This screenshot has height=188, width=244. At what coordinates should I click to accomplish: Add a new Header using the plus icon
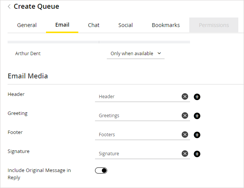[197, 97]
